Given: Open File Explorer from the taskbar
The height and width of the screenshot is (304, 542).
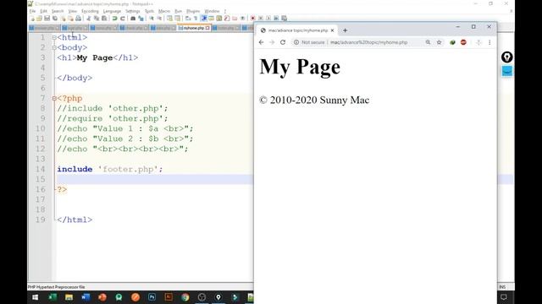Looking at the screenshot, I should 69,297.
